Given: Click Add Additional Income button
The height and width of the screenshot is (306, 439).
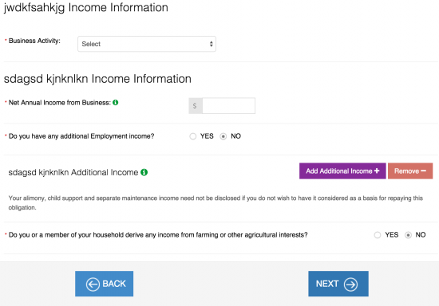Looking at the screenshot, I should click(x=342, y=171).
